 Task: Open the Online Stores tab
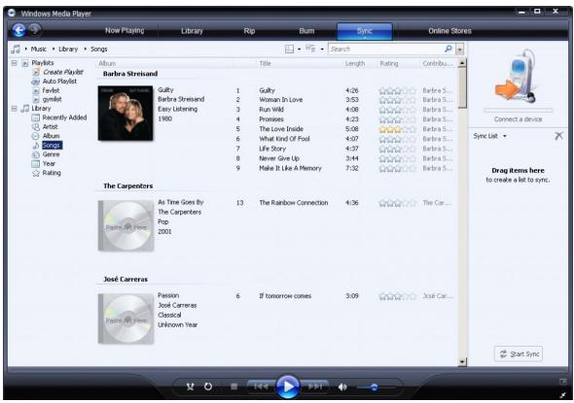(449, 31)
